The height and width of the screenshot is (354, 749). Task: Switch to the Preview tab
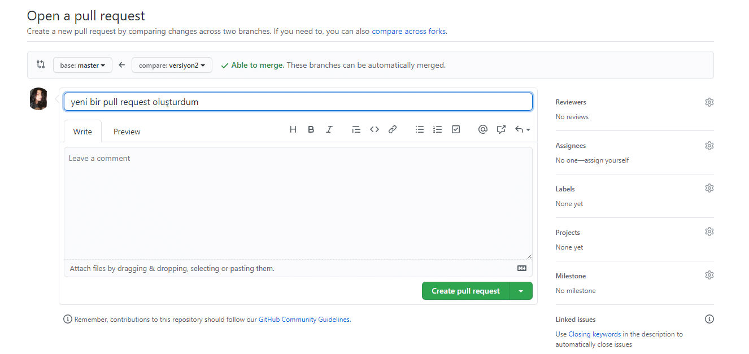click(127, 132)
